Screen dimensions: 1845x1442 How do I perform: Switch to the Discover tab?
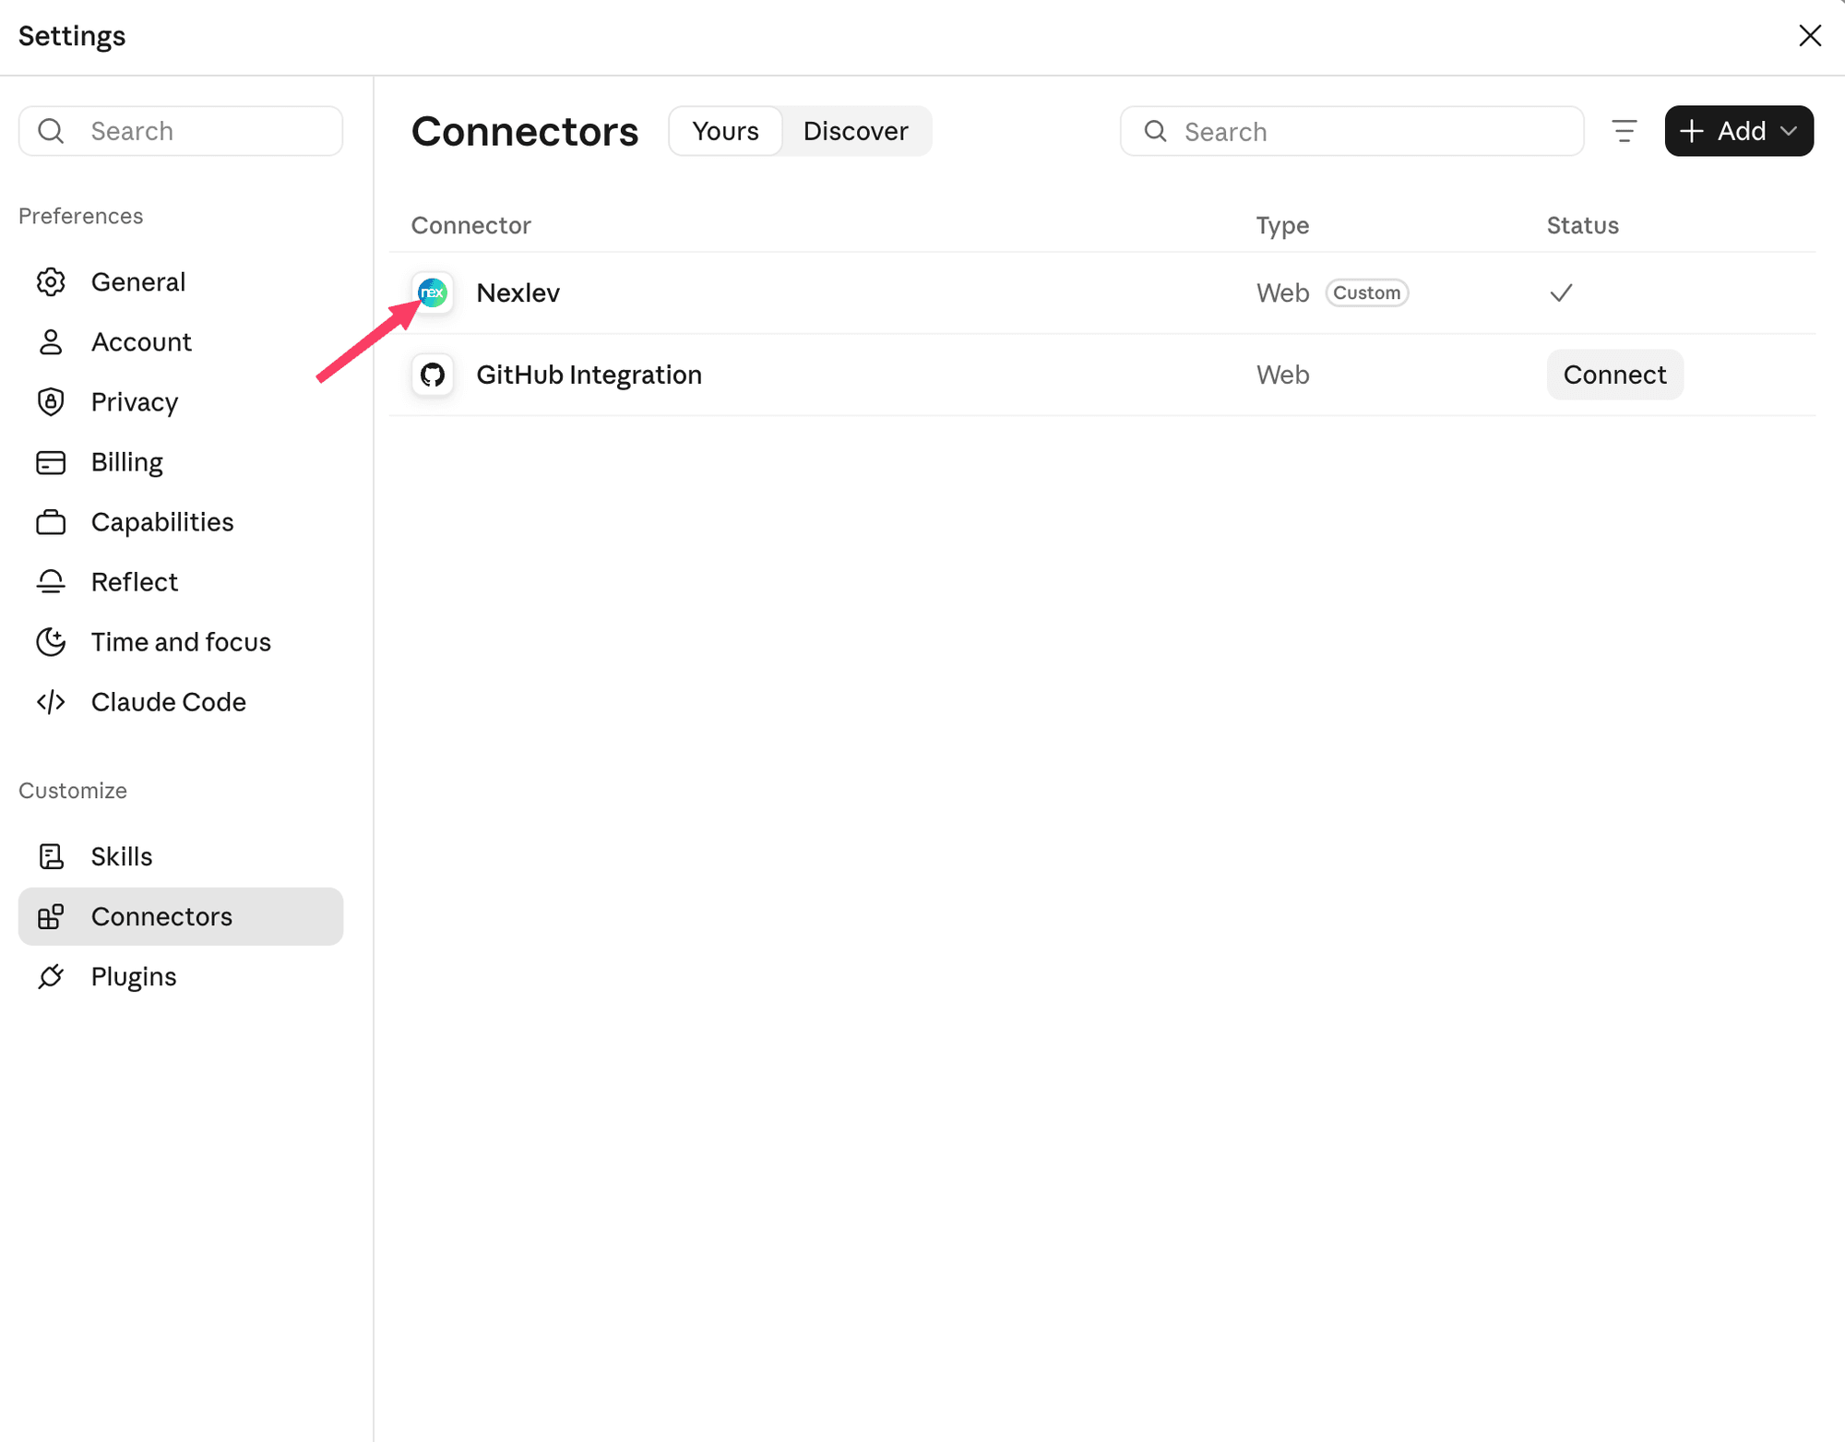[x=855, y=131]
